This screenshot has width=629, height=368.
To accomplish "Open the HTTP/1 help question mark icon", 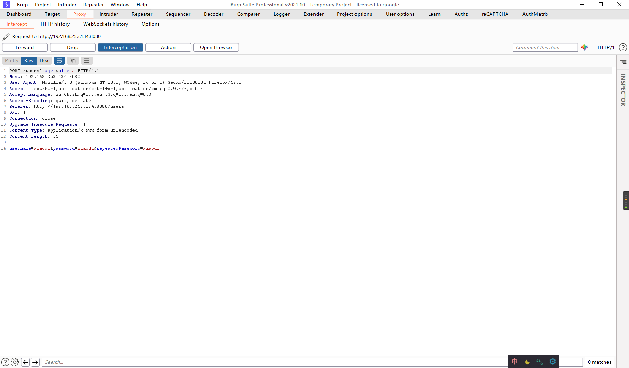I will [623, 47].
